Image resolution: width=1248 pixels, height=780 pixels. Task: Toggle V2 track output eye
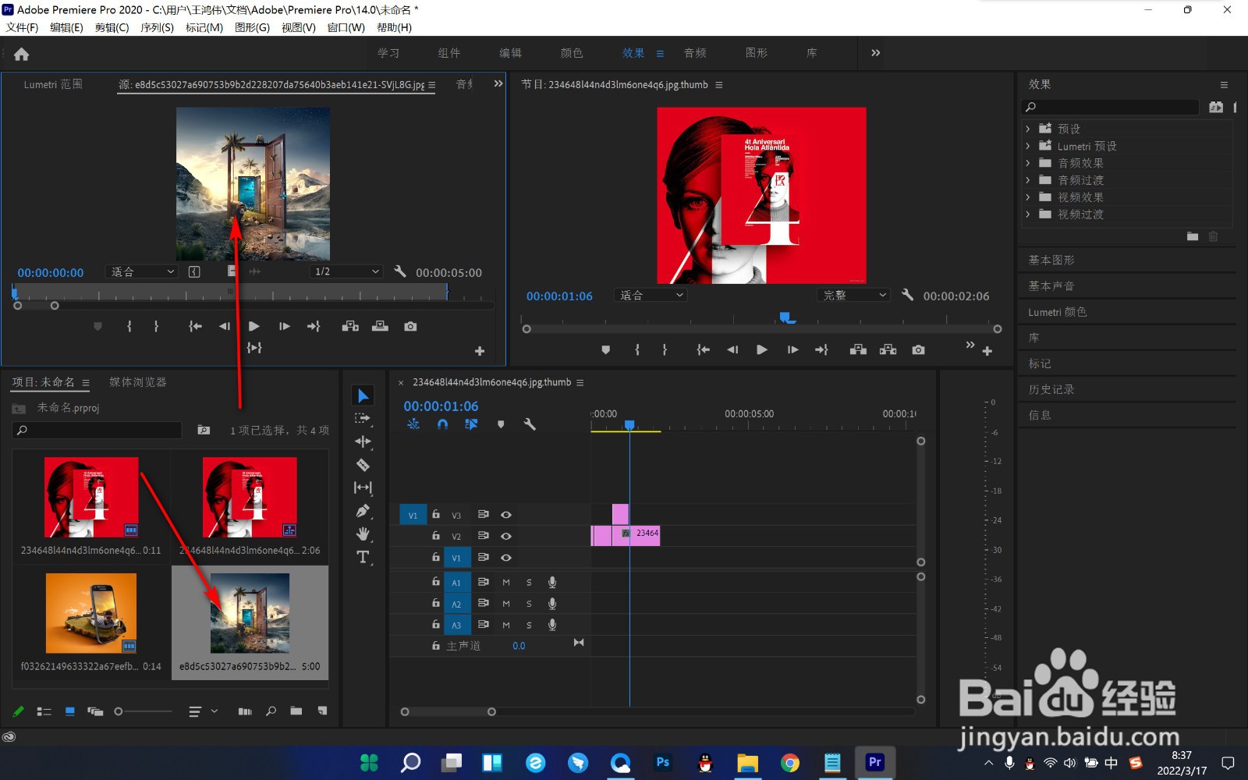(x=506, y=536)
